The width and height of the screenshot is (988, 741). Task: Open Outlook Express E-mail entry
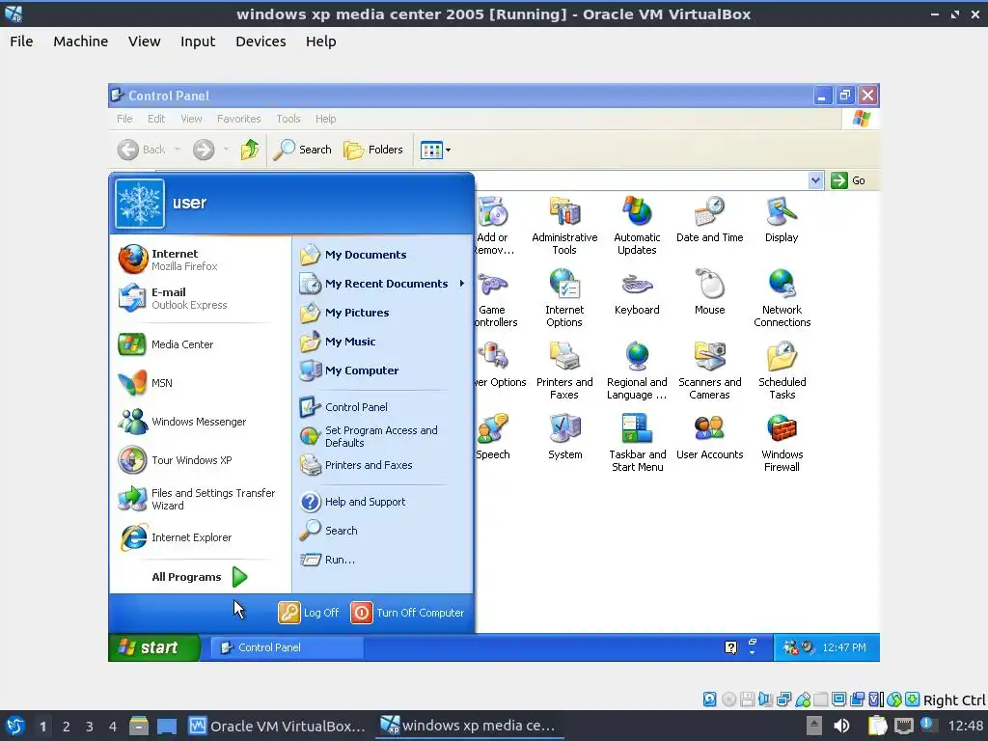pyautogui.click(x=200, y=298)
